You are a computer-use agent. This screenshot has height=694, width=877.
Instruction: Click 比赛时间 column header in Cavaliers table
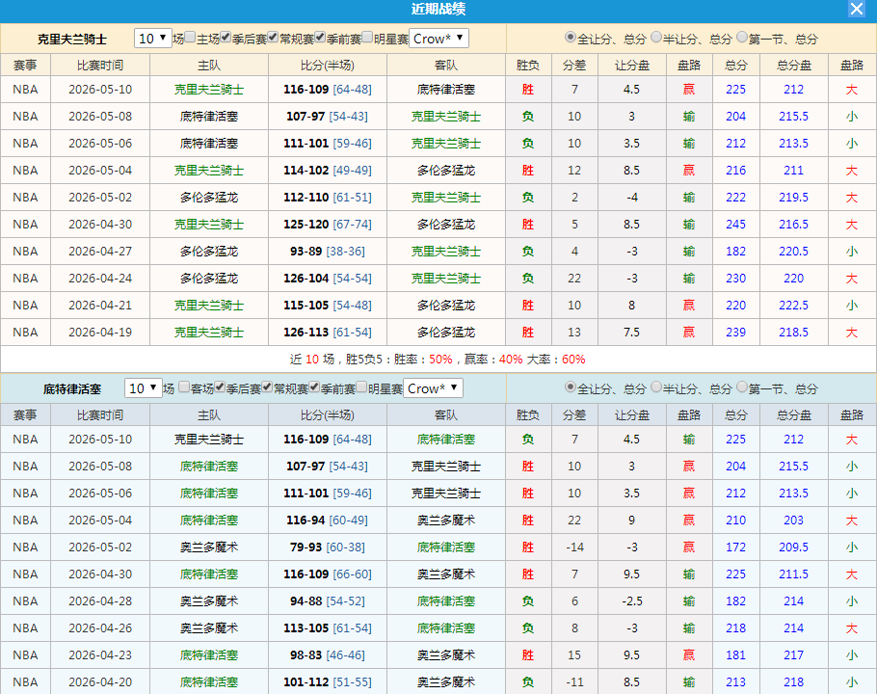pos(100,65)
